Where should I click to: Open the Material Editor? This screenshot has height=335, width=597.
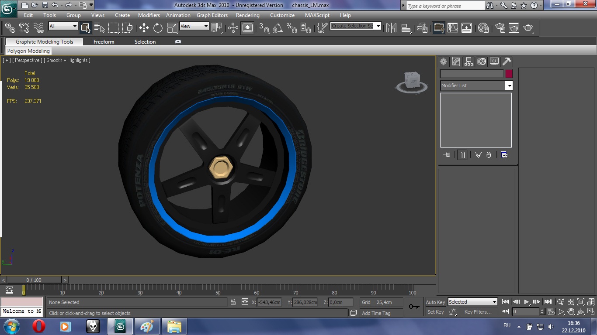(483, 28)
